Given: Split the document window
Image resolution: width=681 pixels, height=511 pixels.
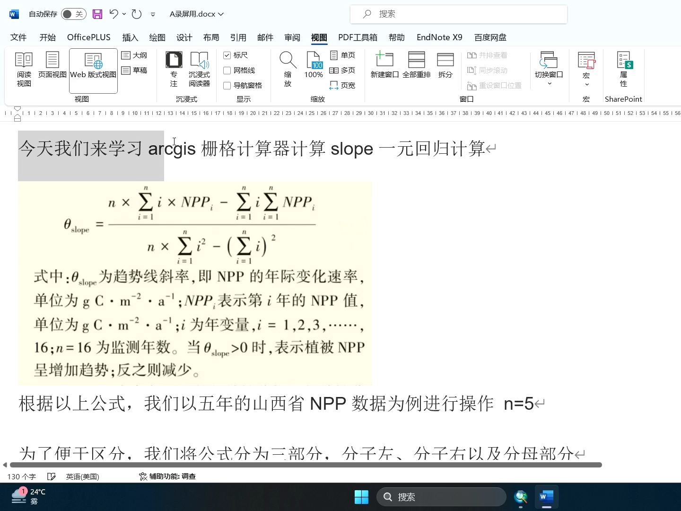Looking at the screenshot, I should (445, 66).
